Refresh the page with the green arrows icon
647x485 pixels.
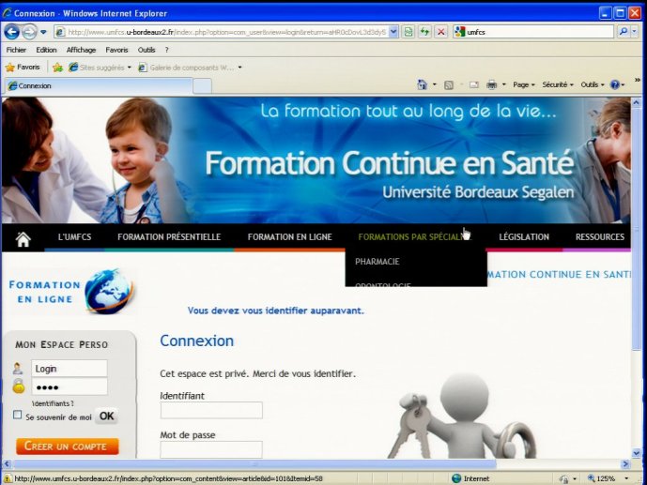pos(424,32)
